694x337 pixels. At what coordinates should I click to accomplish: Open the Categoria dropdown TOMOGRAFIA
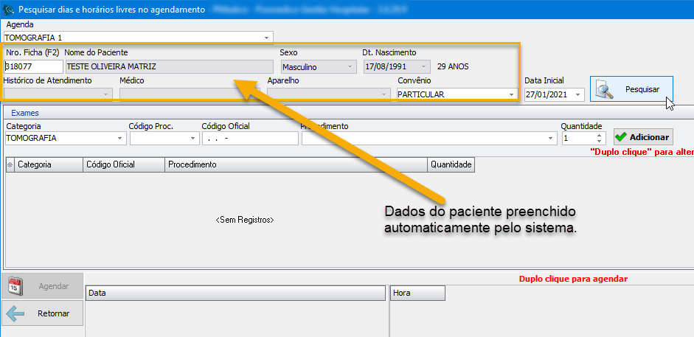click(x=120, y=138)
